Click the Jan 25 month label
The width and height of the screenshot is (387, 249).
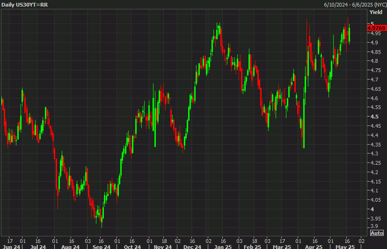click(222, 246)
